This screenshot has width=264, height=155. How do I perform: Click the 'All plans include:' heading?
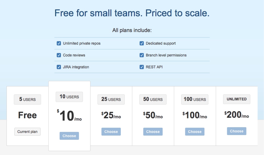tap(132, 30)
